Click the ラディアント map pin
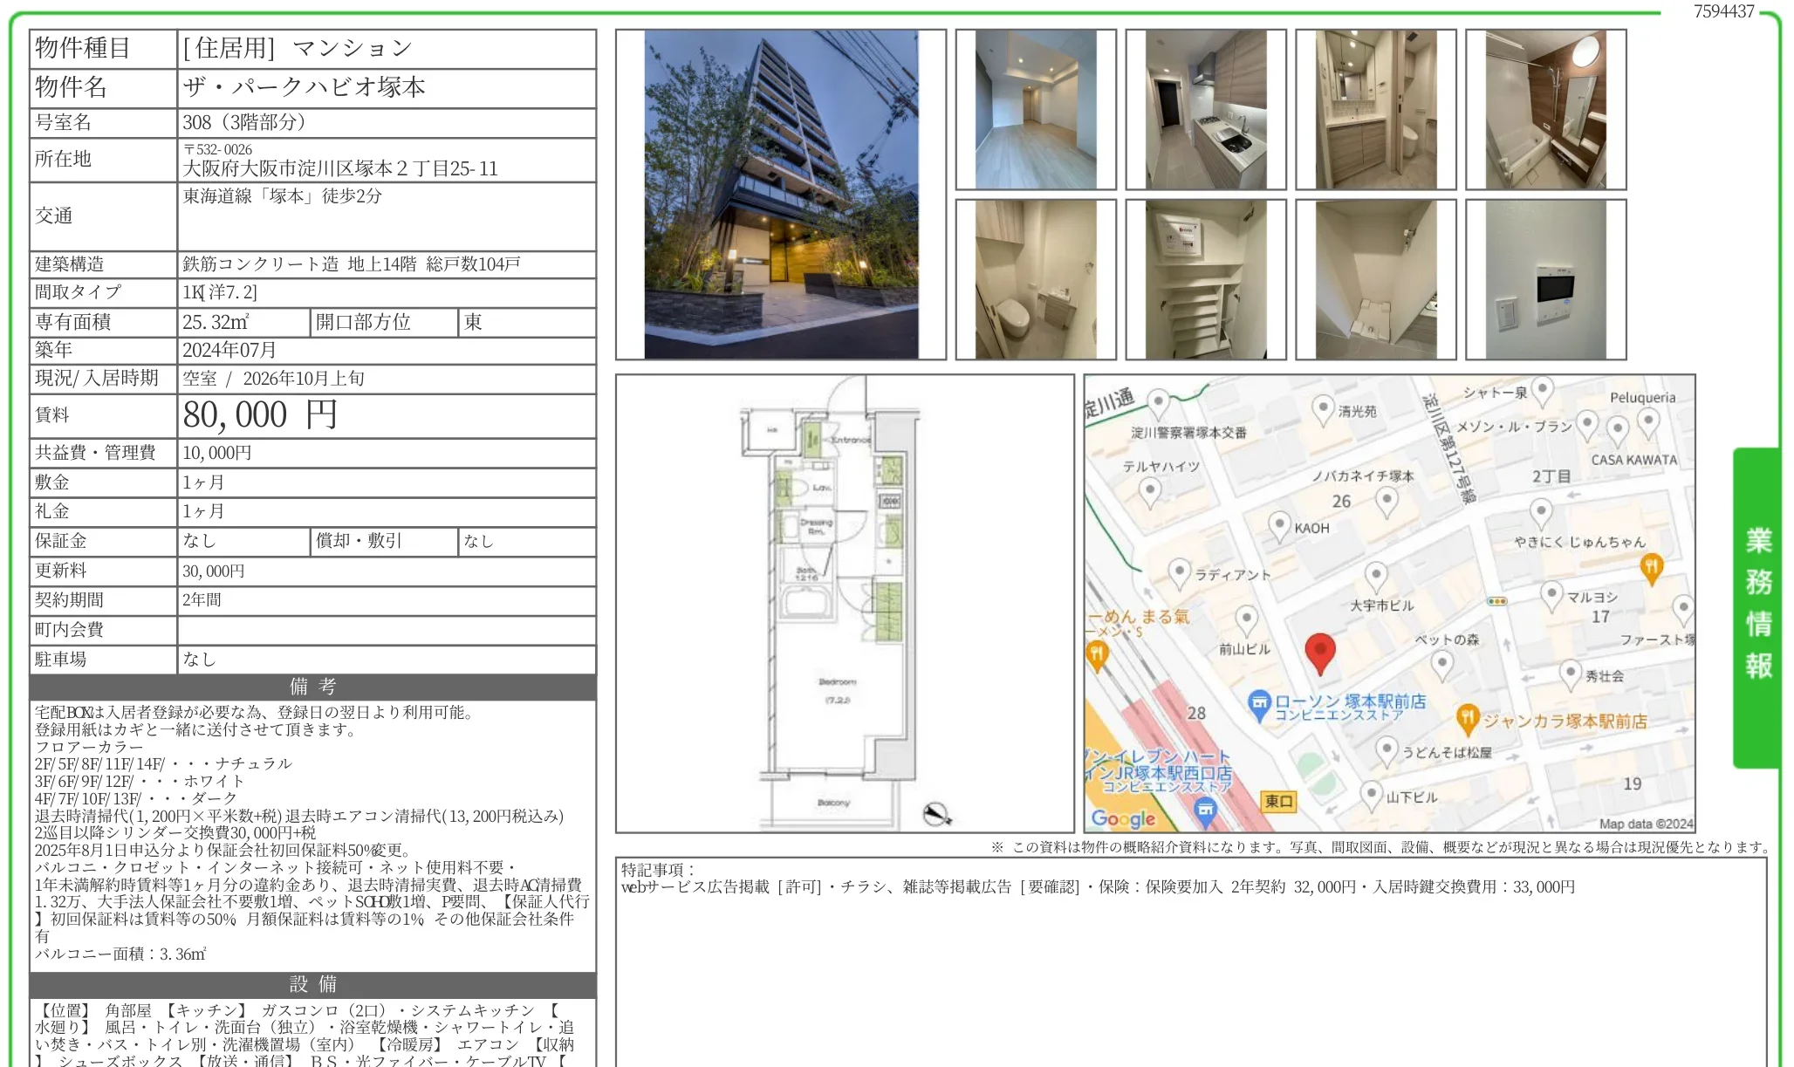The width and height of the screenshot is (1794, 1067). (1179, 574)
